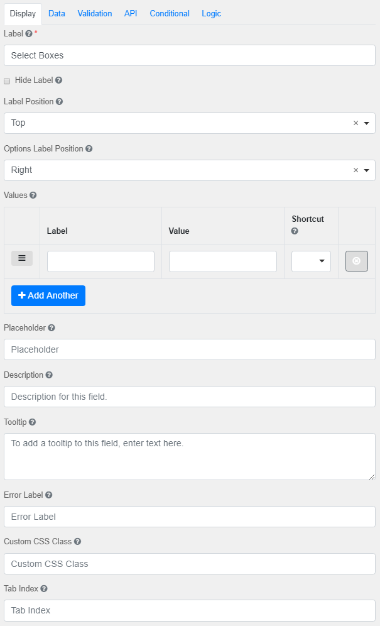Toggle the Hide Label checkbox
The image size is (380, 626).
(6, 80)
